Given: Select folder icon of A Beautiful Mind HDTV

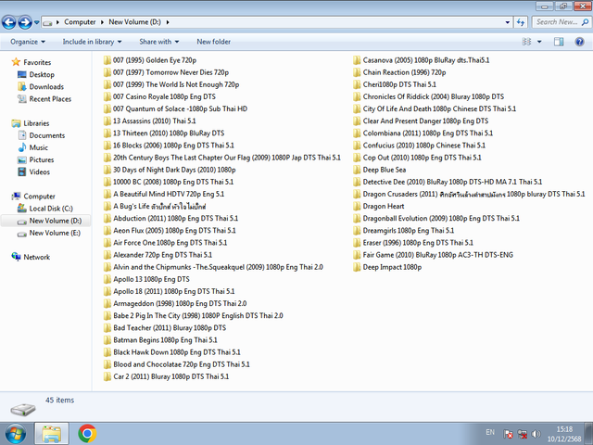Looking at the screenshot, I should point(107,194).
